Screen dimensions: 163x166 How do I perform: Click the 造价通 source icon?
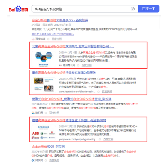point(33,113)
